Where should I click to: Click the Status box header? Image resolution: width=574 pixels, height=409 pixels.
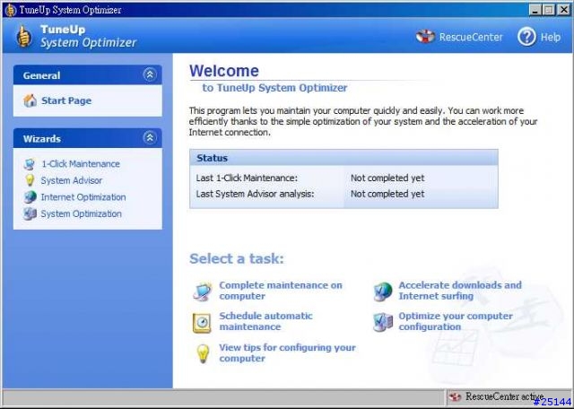click(x=344, y=158)
